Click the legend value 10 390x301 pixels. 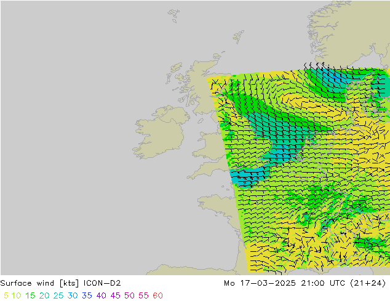16,295
